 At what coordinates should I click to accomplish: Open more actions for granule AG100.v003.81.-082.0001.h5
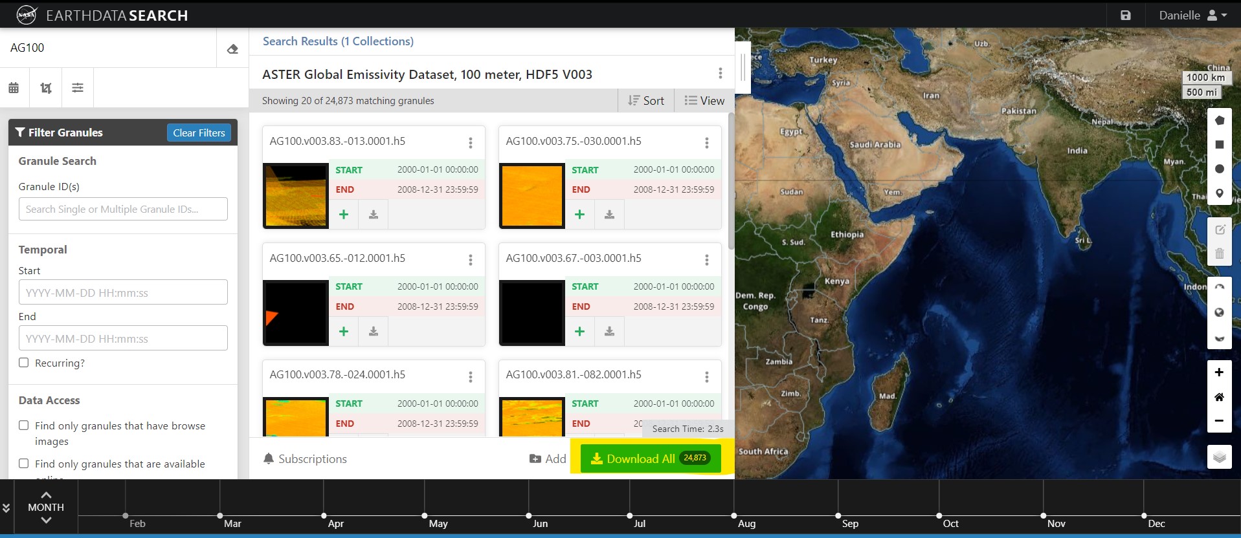pyautogui.click(x=706, y=376)
